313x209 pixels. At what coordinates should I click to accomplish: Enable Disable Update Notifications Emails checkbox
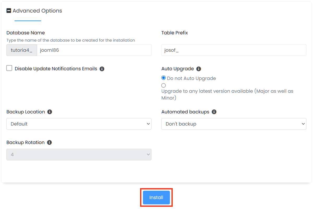point(9,68)
